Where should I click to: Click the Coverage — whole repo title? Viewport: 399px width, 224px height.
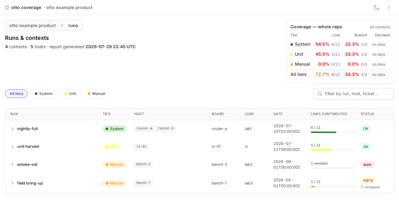pos(316,27)
